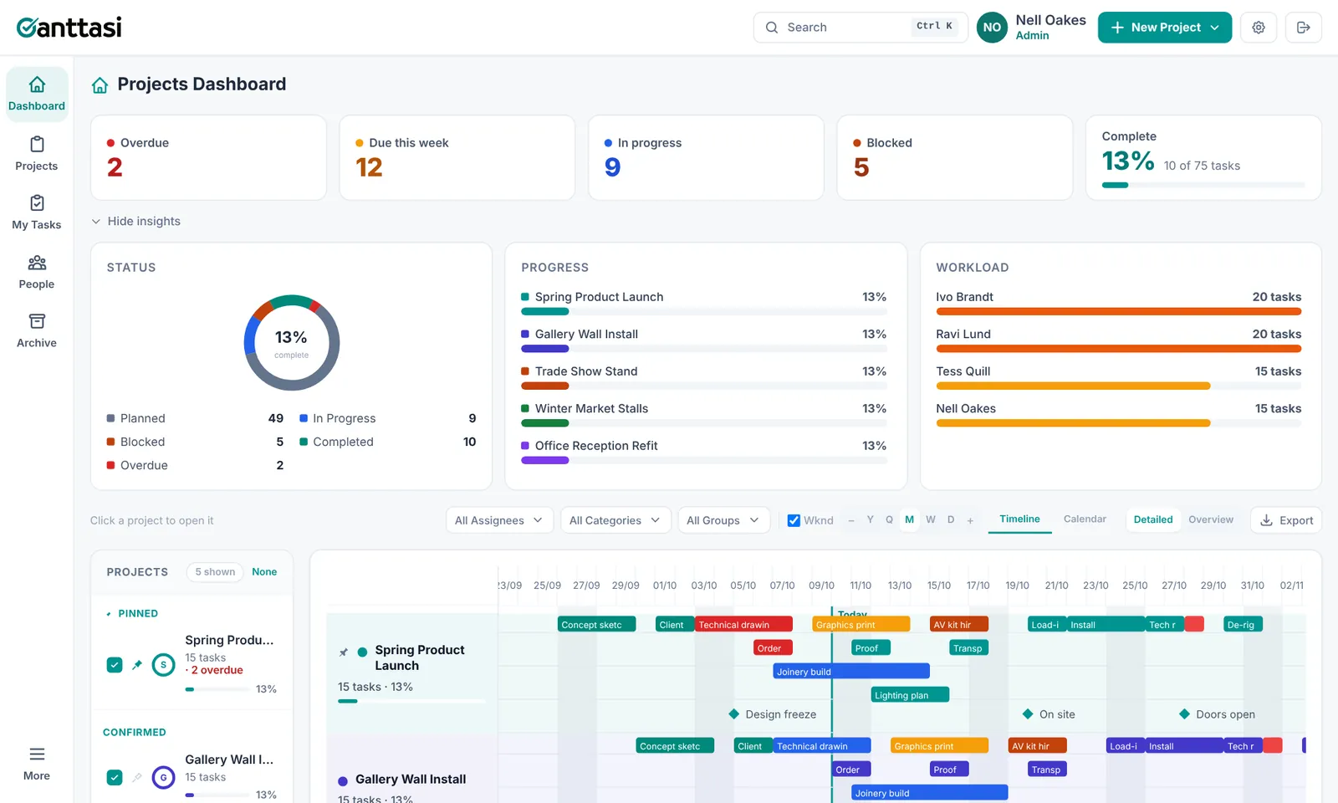Screen dimensions: 1338x803
Task: Pin the Gallery Wall Install project
Action: pyautogui.click(x=137, y=778)
